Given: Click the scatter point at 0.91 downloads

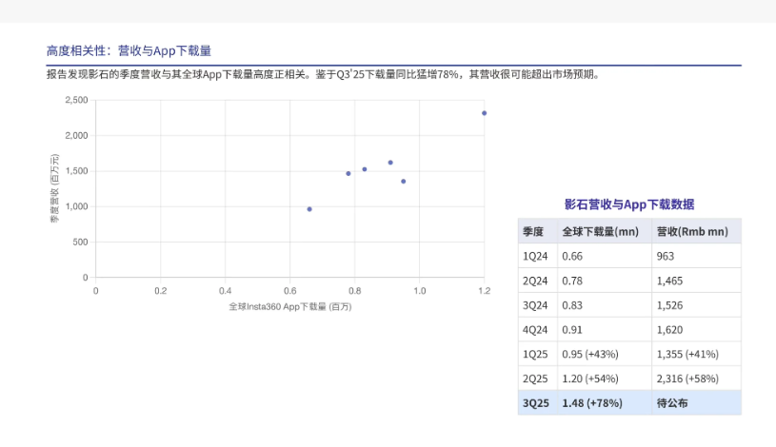Looking at the screenshot, I should pyautogui.click(x=390, y=163).
